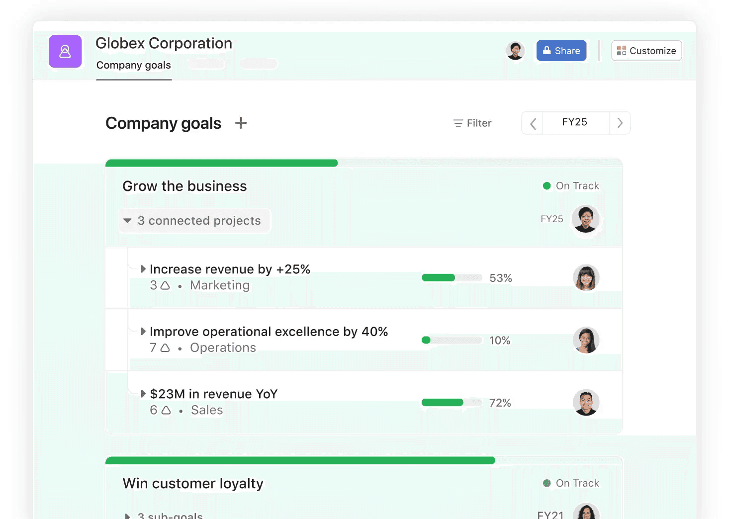Click the Grow the business owner avatar
Image resolution: width=729 pixels, height=519 pixels.
point(585,219)
